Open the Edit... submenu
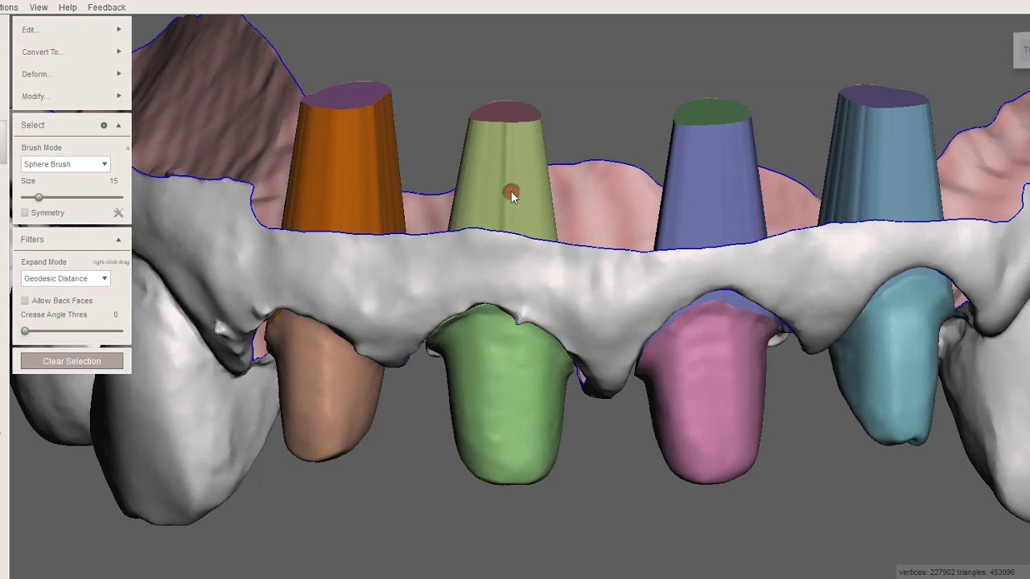This screenshot has height=579, width=1030. point(72,30)
